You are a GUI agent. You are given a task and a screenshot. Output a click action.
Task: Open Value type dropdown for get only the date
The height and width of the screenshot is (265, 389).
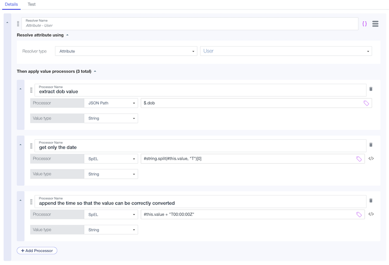pyautogui.click(x=111, y=174)
